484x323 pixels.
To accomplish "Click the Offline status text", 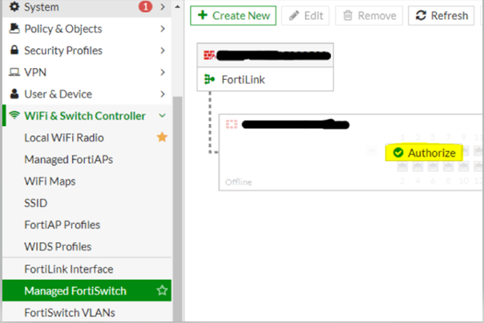I will [x=239, y=182].
